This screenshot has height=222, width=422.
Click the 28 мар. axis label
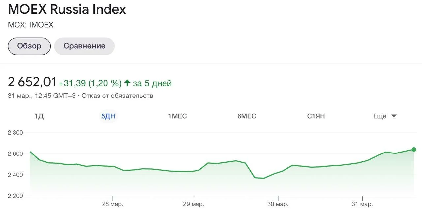pos(113,204)
